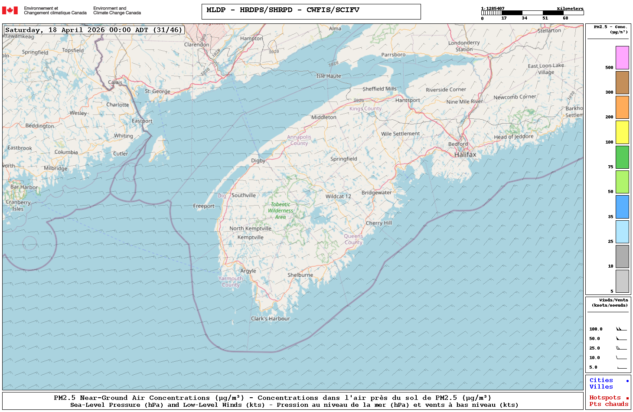Image resolution: width=633 pixels, height=412 pixels.
Task: Click the Tobeatic Wilderness Area label
Action: 281,210
